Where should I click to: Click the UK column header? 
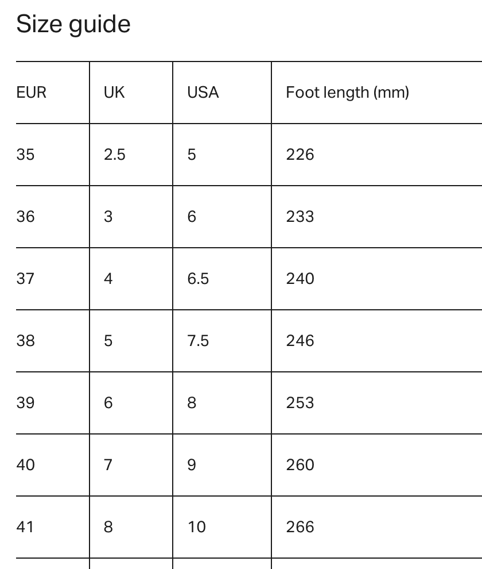[114, 92]
